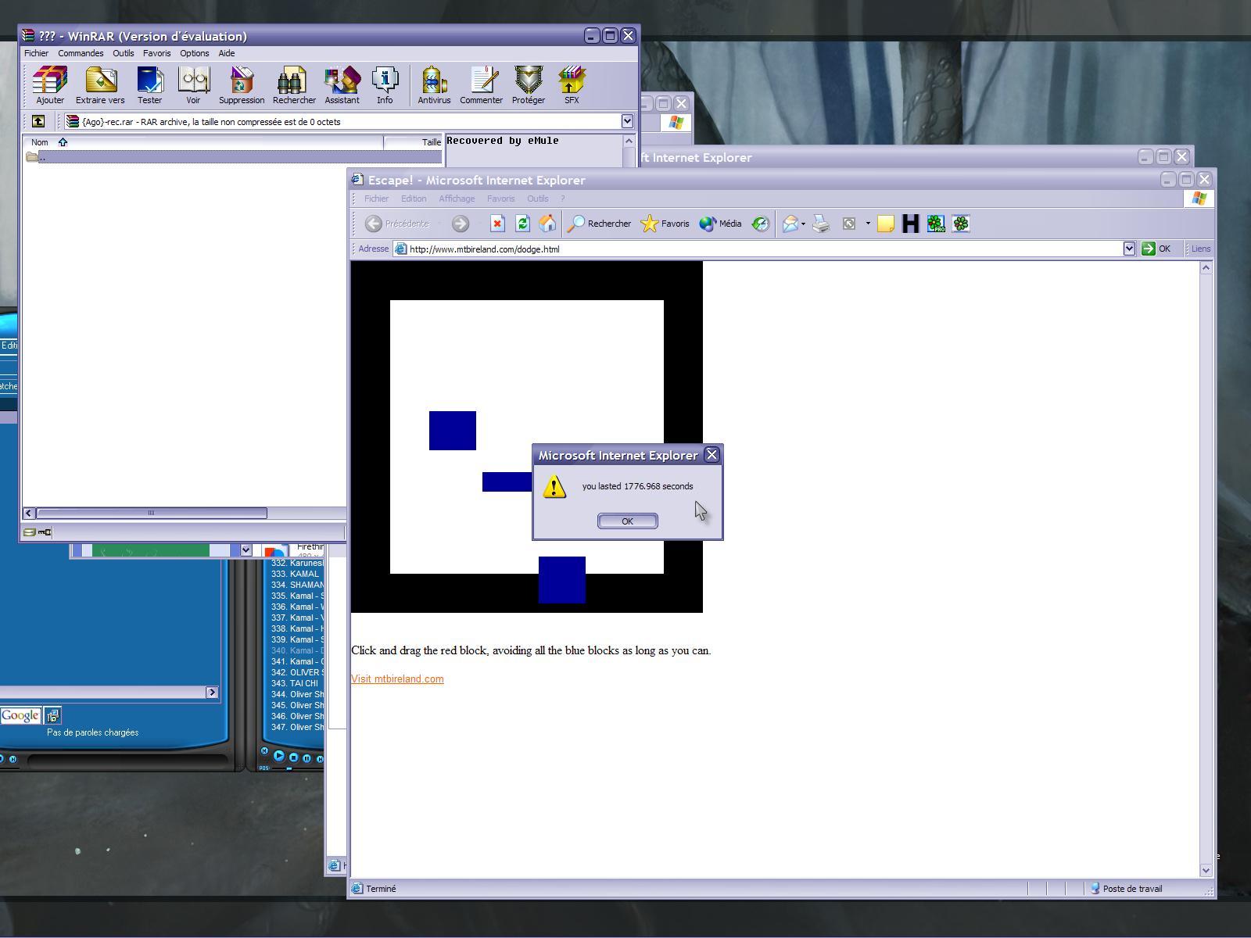Click the black H toolbar icon
Image resolution: width=1251 pixels, height=938 pixels.
pyautogui.click(x=910, y=224)
